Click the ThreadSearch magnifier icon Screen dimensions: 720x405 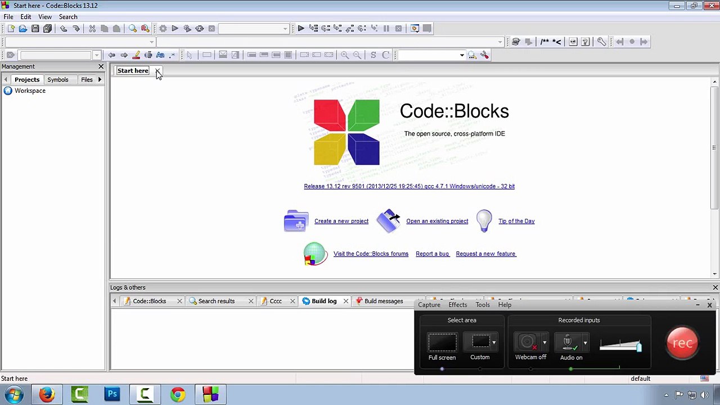(x=472, y=55)
